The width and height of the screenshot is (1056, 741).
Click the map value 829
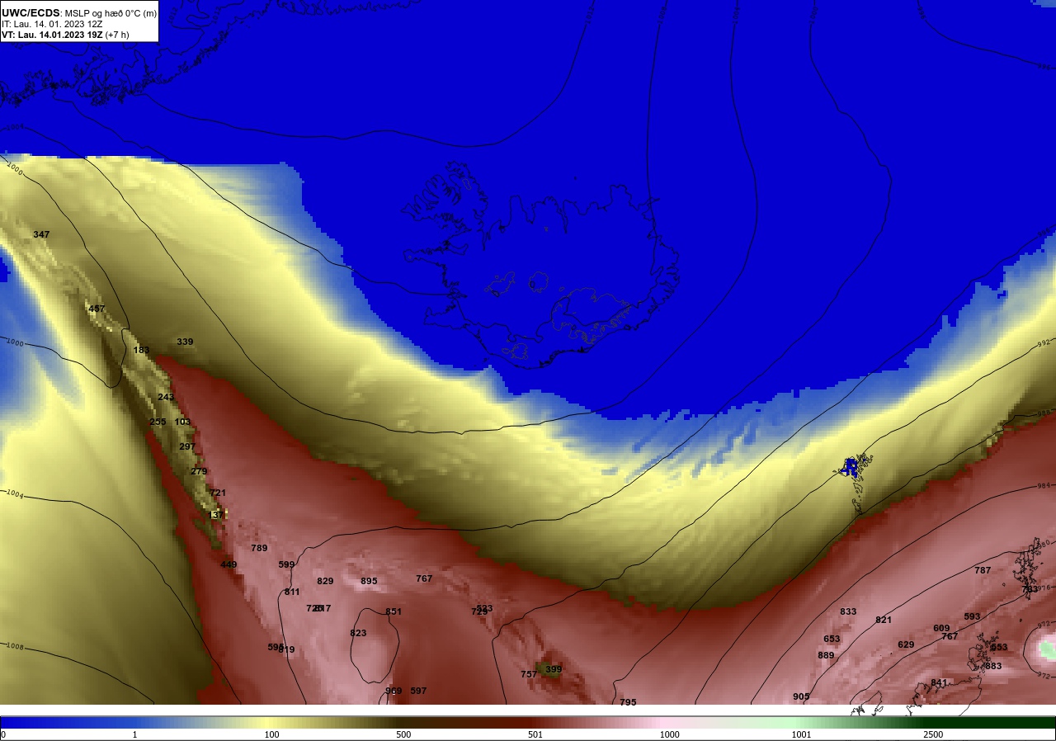(x=325, y=581)
